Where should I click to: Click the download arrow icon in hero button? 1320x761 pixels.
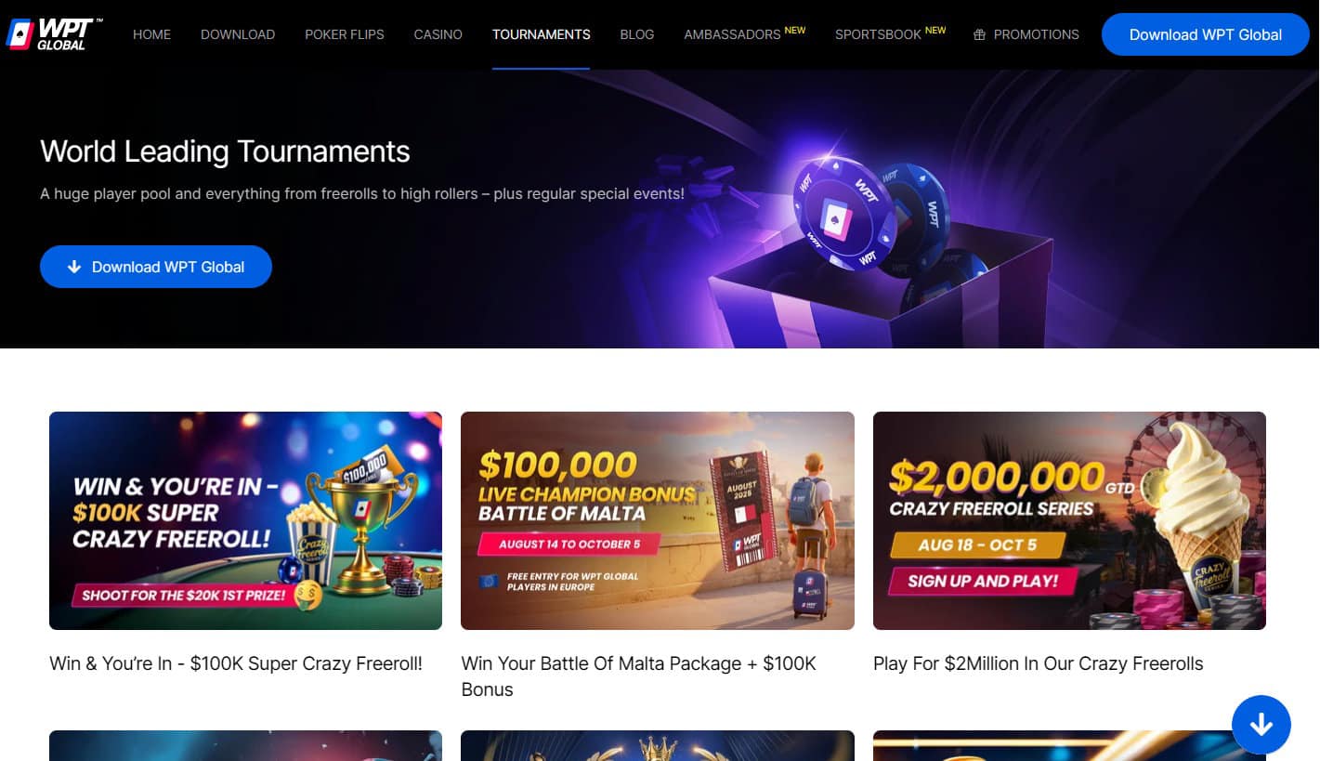pyautogui.click(x=74, y=267)
